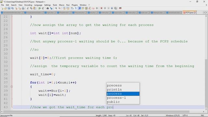Click the Redo arrow icon
The height and width of the screenshot is (117, 208).
click(43, 8)
